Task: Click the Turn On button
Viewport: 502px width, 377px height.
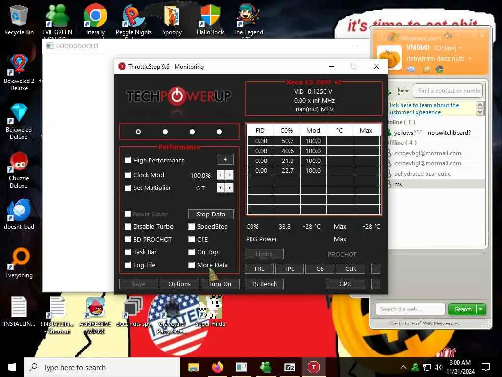Action: pos(220,284)
